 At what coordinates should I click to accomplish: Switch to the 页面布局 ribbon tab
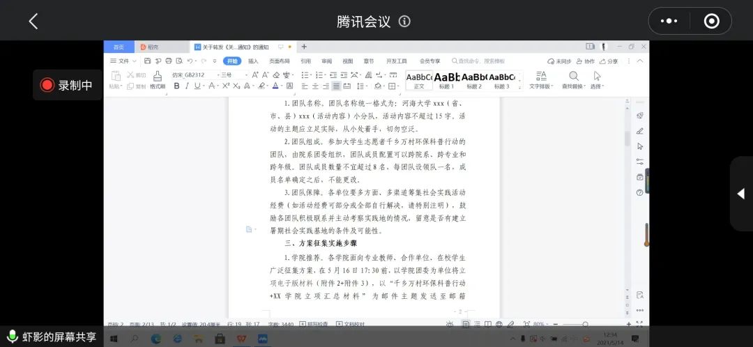click(x=279, y=61)
